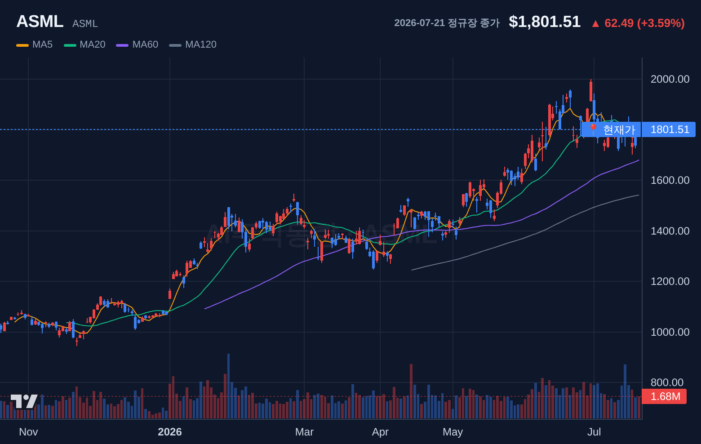Click the orange MA5 color swatch
Viewport: 701px width, 444px height.
22,45
